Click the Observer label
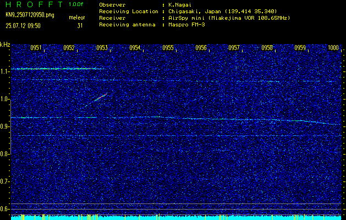The height and width of the screenshot is (220, 346). (x=112, y=5)
